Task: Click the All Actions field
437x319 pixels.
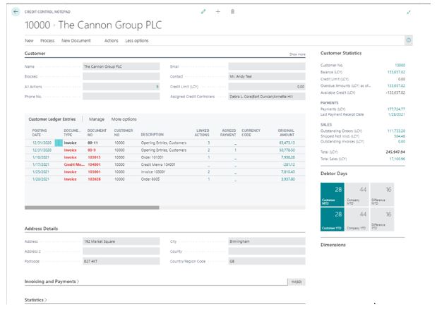Action: coord(121,87)
